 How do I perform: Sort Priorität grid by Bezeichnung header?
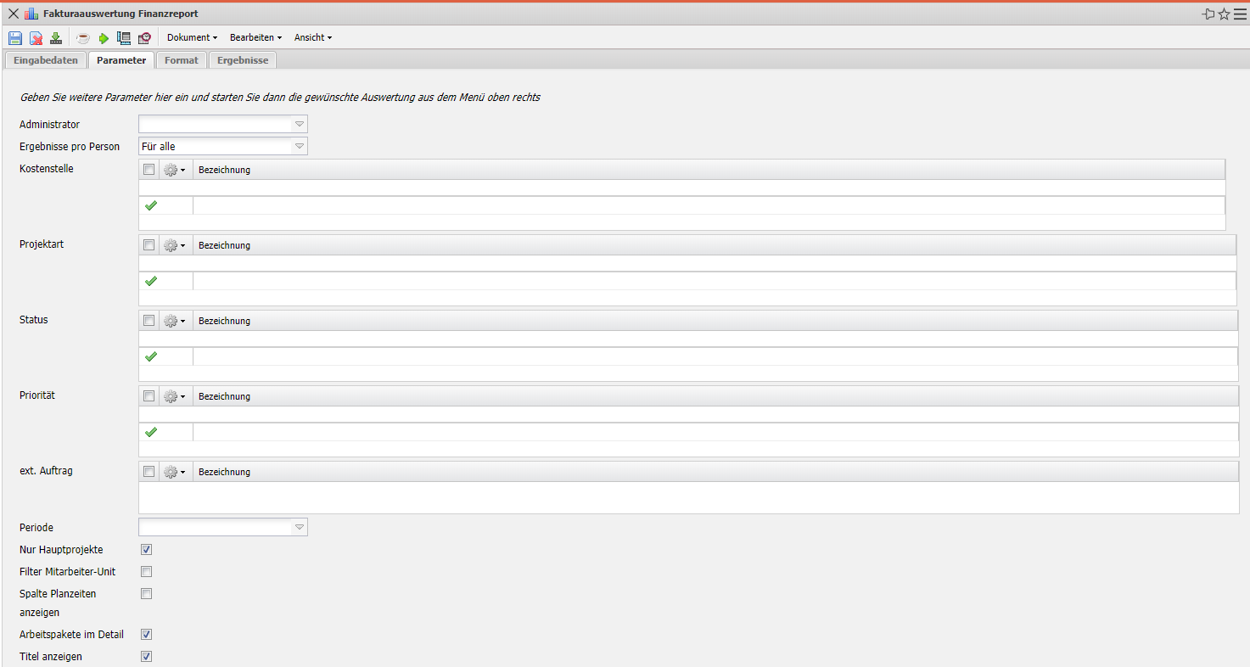coord(715,396)
